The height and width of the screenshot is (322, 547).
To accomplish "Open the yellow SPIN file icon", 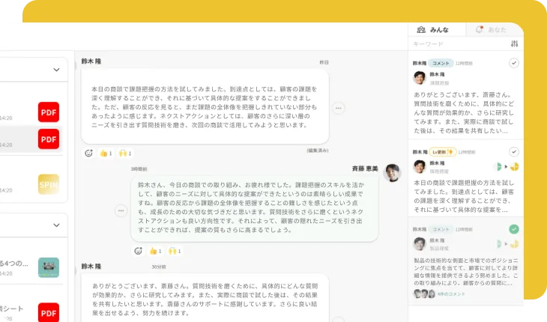I will pyautogui.click(x=49, y=183).
